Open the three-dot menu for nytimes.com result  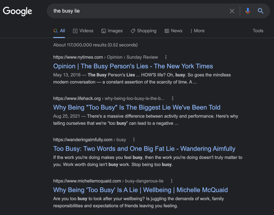(x=166, y=57)
